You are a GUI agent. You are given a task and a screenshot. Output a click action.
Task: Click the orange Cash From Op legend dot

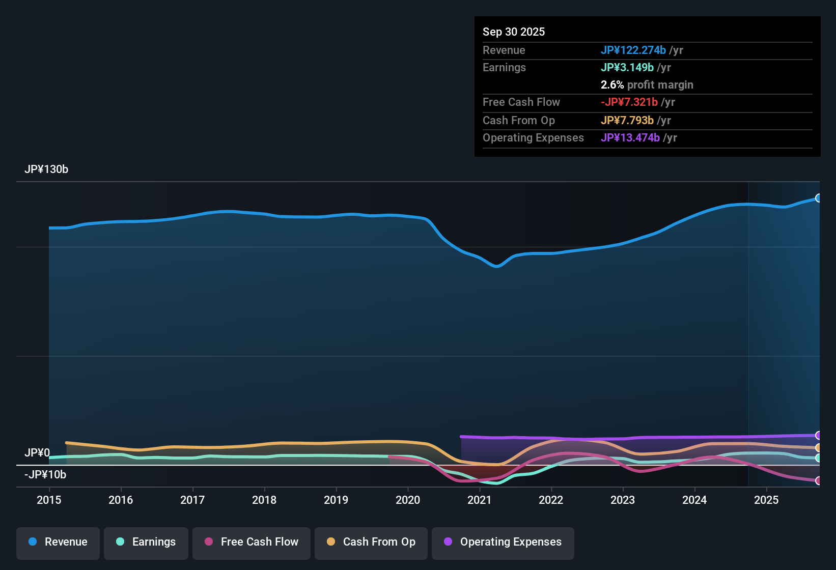330,542
